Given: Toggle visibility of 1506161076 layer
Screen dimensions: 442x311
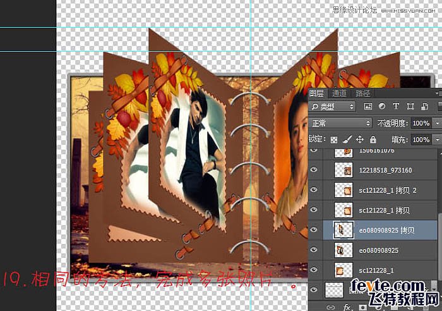Looking at the screenshot, I should tap(314, 150).
